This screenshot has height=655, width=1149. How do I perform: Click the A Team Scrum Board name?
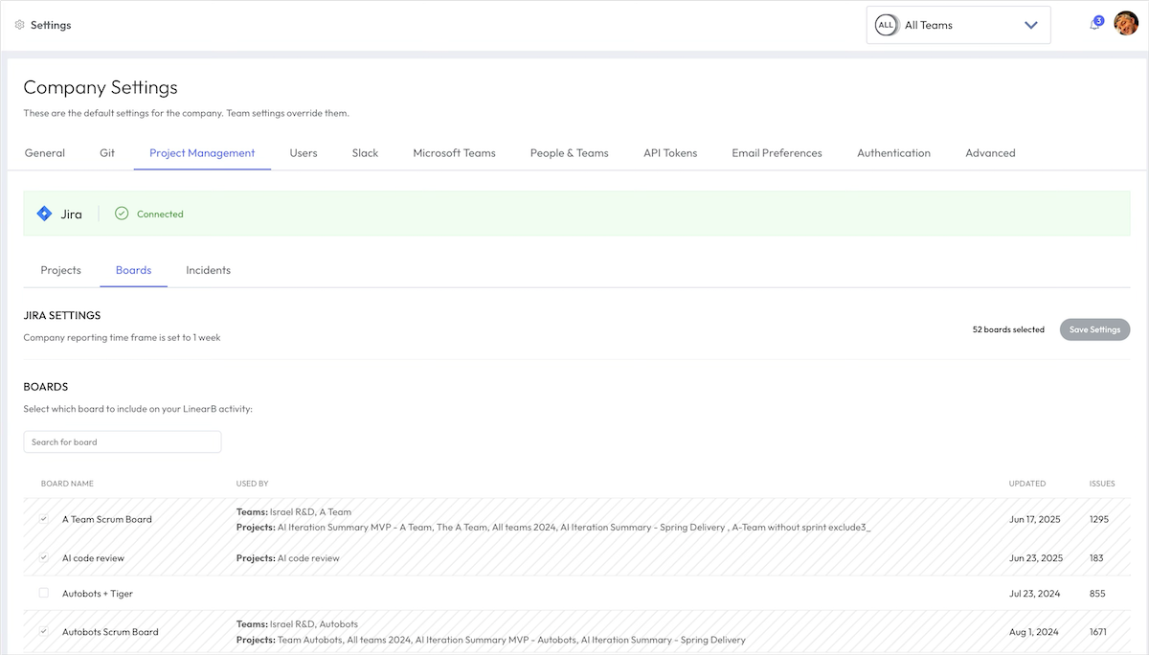tap(107, 519)
